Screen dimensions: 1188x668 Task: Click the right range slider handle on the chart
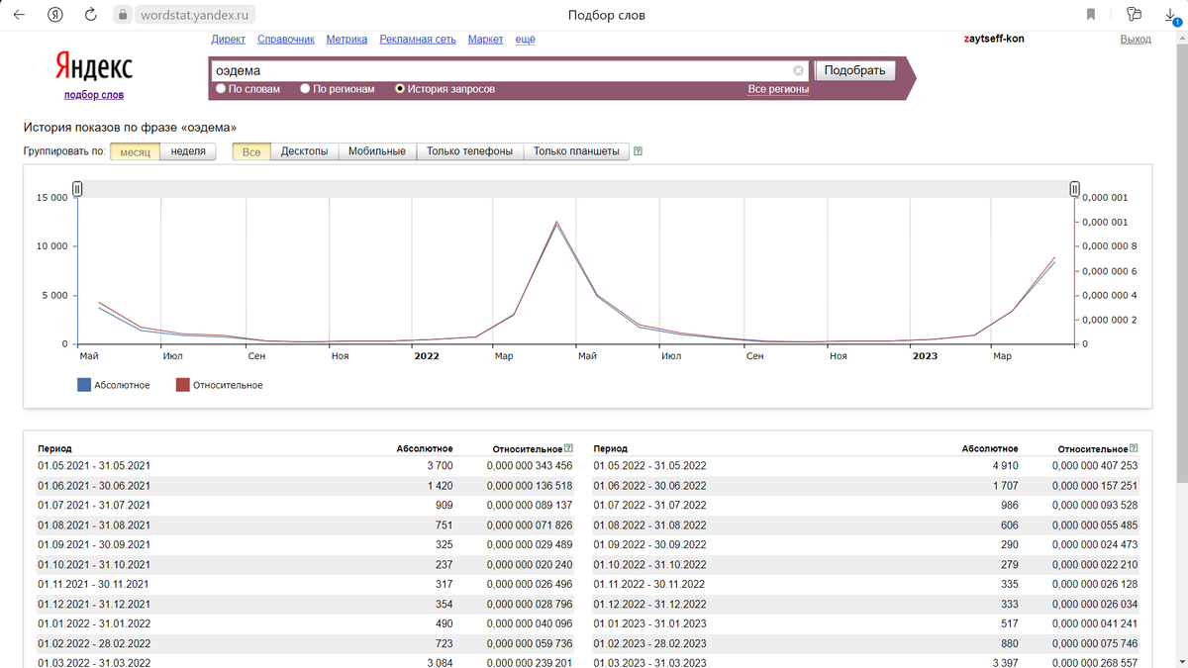1074,189
